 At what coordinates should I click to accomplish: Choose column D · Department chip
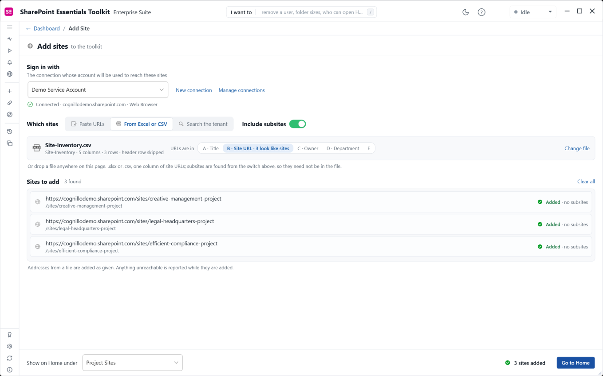pyautogui.click(x=343, y=148)
